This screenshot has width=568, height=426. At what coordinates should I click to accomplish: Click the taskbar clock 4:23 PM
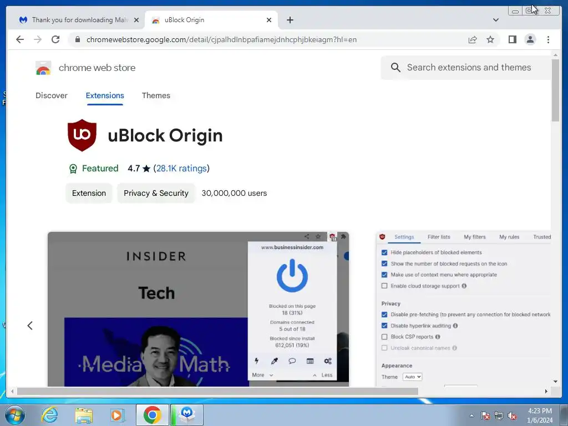(540, 411)
